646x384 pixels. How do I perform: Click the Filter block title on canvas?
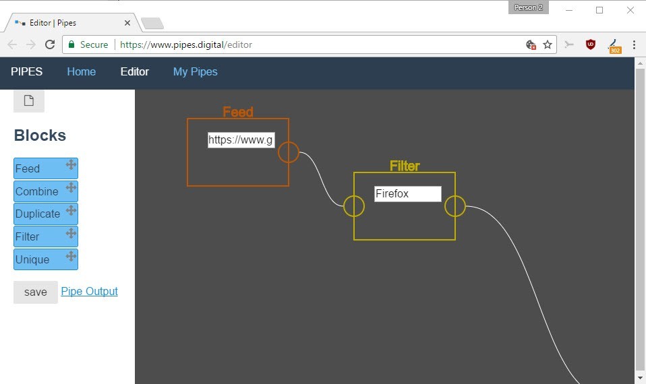click(405, 166)
